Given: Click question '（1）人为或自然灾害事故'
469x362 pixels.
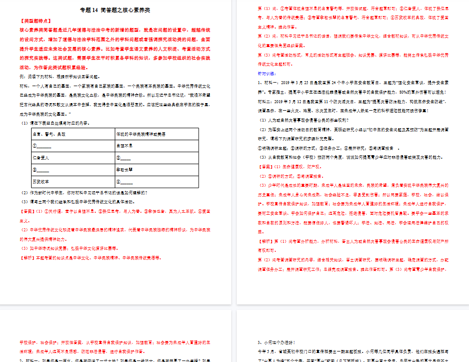Looking at the screenshot, I should click(303, 120).
